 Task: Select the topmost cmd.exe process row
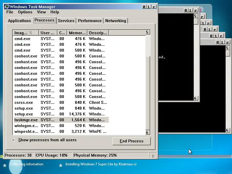61,39
